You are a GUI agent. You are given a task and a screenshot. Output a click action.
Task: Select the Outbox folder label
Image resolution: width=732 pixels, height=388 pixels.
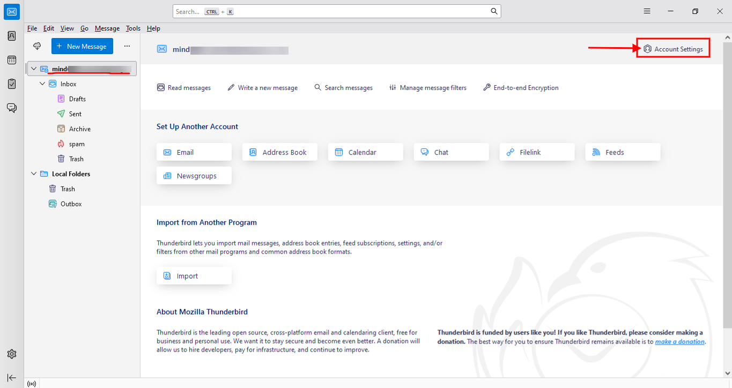point(71,204)
